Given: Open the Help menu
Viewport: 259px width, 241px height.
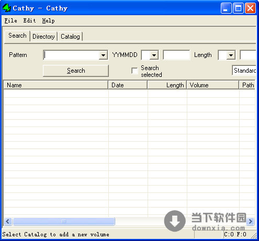Looking at the screenshot, I should coord(48,20).
